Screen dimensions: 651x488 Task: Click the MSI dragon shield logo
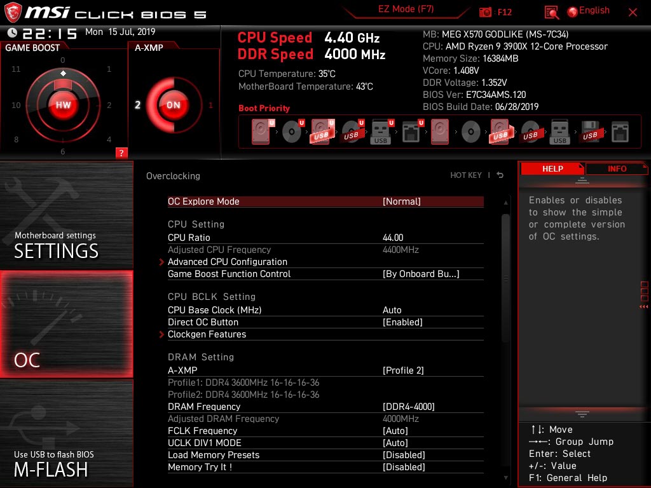[x=13, y=13]
